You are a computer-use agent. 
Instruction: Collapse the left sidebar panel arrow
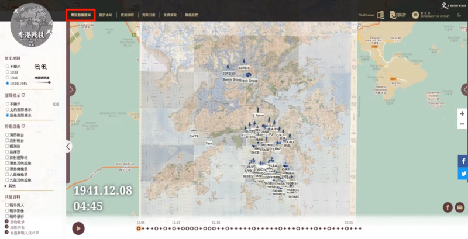click(x=68, y=147)
